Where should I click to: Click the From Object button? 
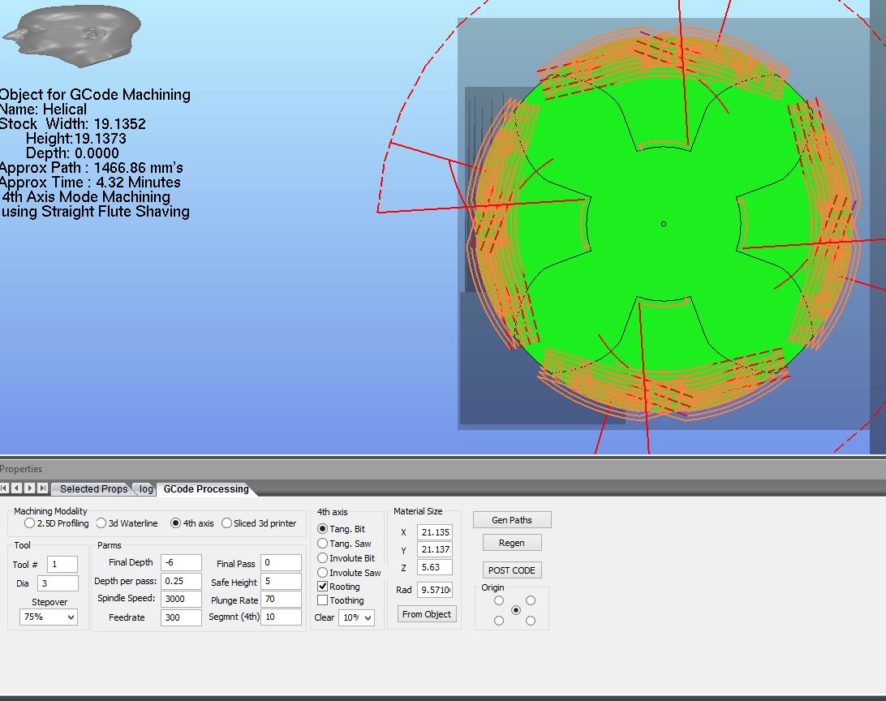coord(427,614)
